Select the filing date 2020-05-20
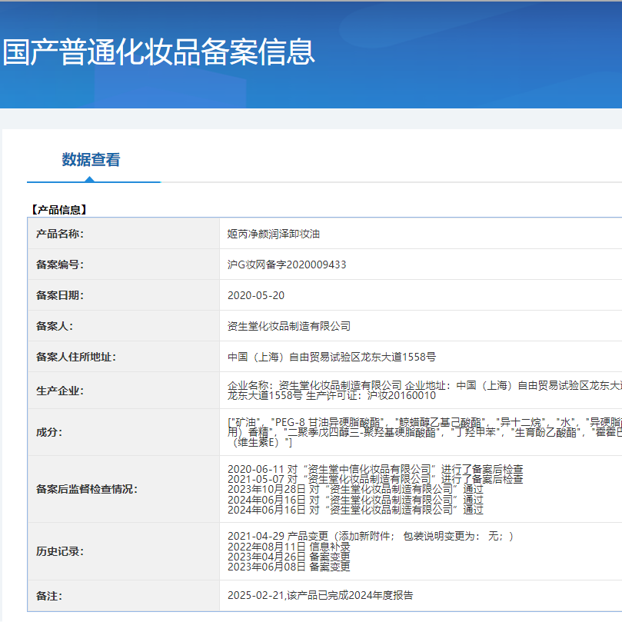The width and height of the screenshot is (622, 622). 254,295
